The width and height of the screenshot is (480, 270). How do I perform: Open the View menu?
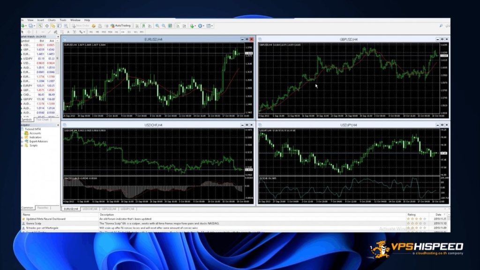(x=30, y=20)
